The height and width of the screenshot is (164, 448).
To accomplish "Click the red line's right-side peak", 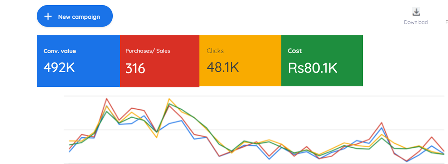I will (x=381, y=122).
